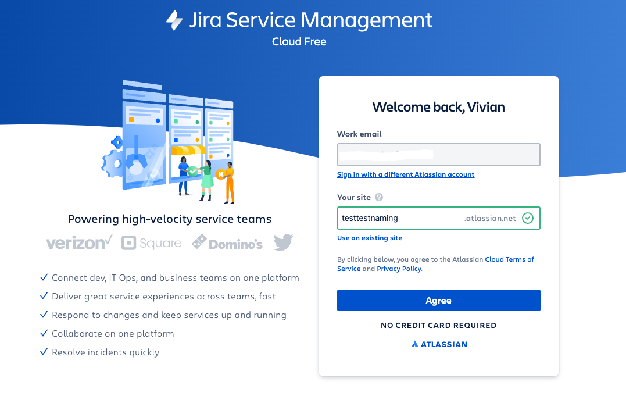Open the Privacy Policy link
Image resolution: width=626 pixels, height=396 pixels.
(x=399, y=269)
